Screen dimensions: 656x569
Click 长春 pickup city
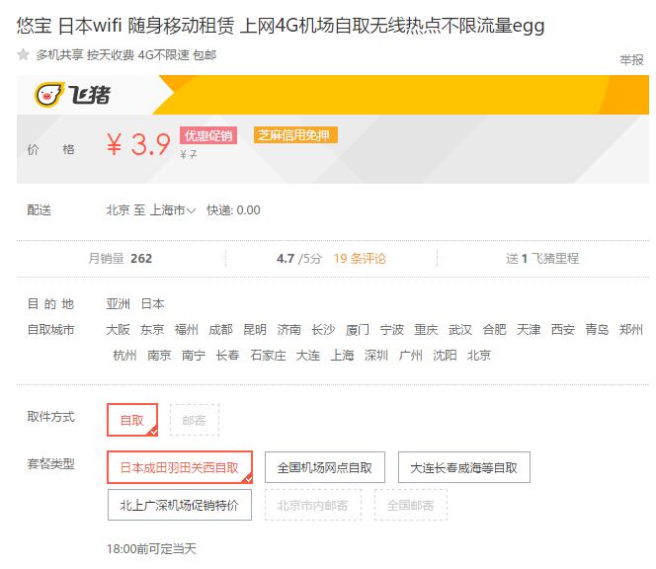[227, 356]
